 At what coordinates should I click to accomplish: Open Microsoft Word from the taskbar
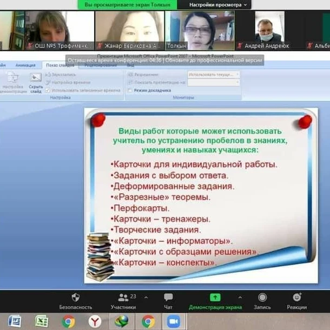pos(15,321)
